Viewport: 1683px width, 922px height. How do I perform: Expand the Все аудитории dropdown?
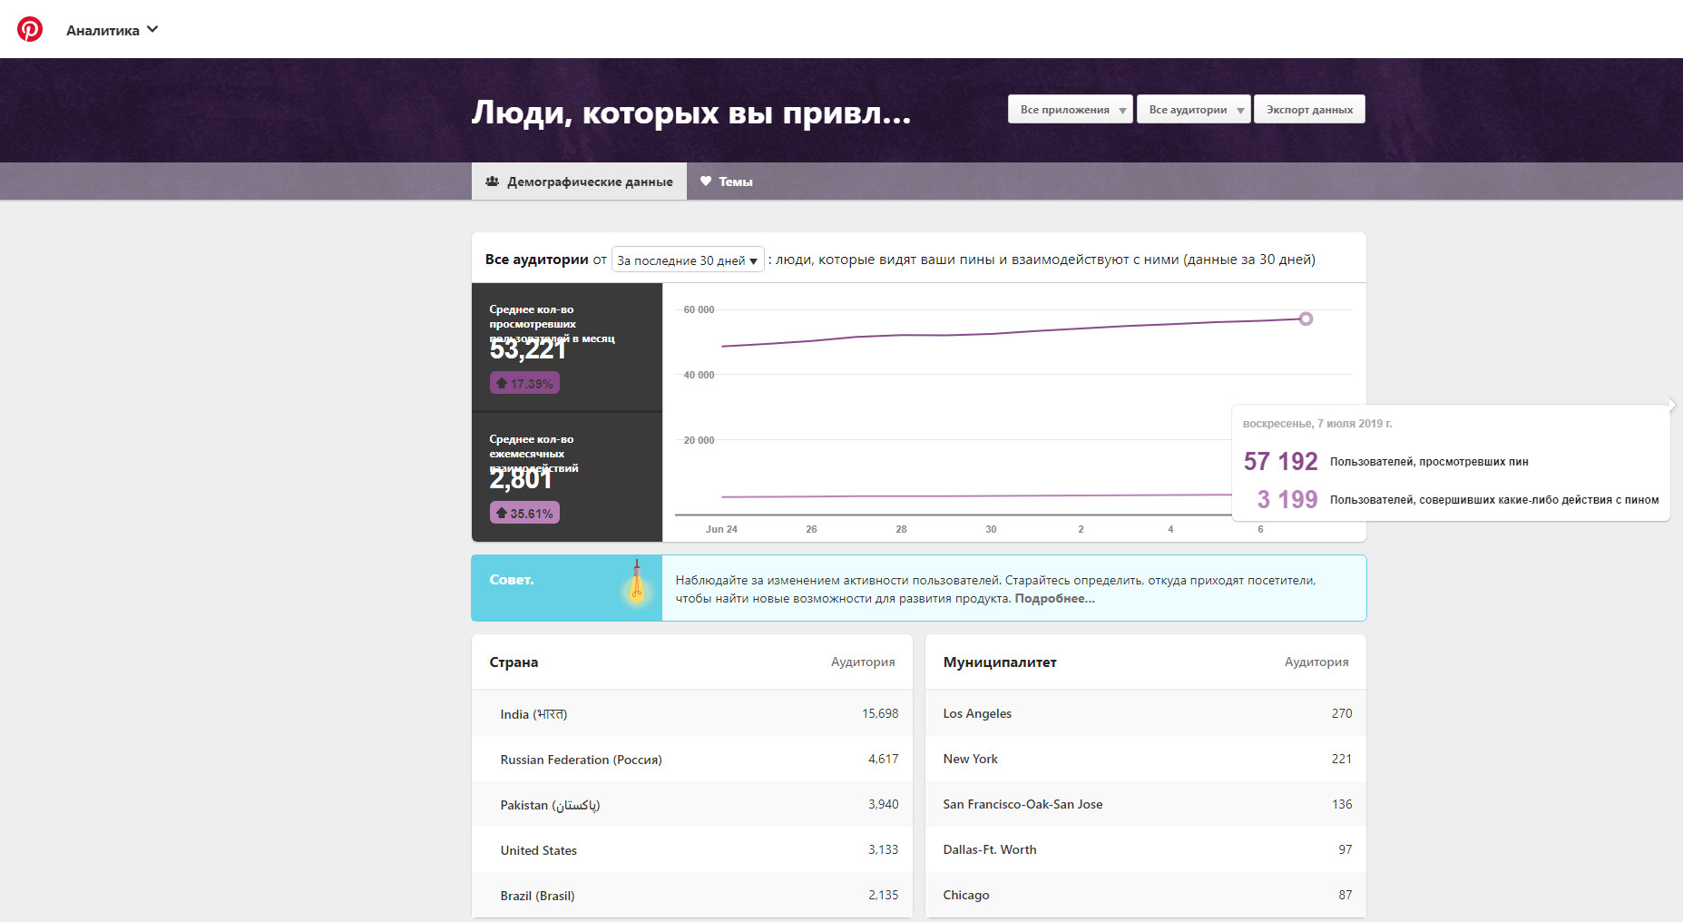[1193, 110]
